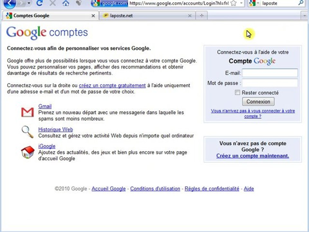The image size is (309, 232).
Task: Go back with the browser back arrow
Action: [x=9, y=3]
